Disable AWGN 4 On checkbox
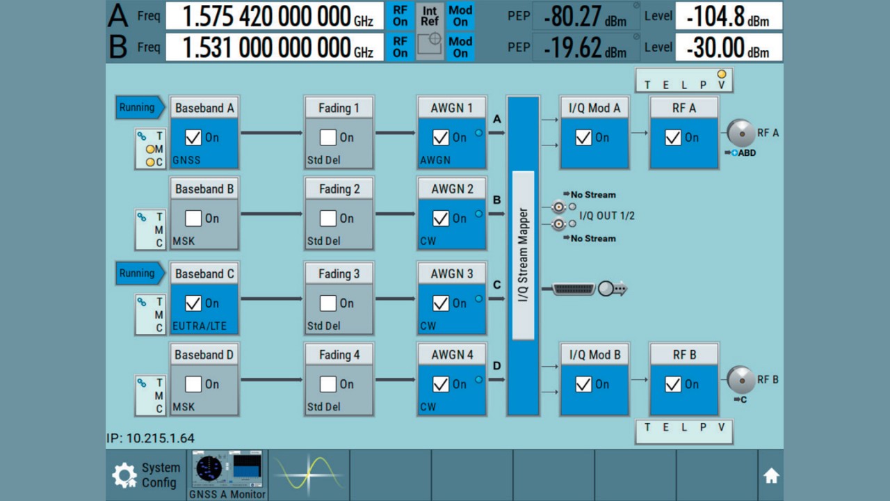This screenshot has height=501, width=890. [441, 384]
